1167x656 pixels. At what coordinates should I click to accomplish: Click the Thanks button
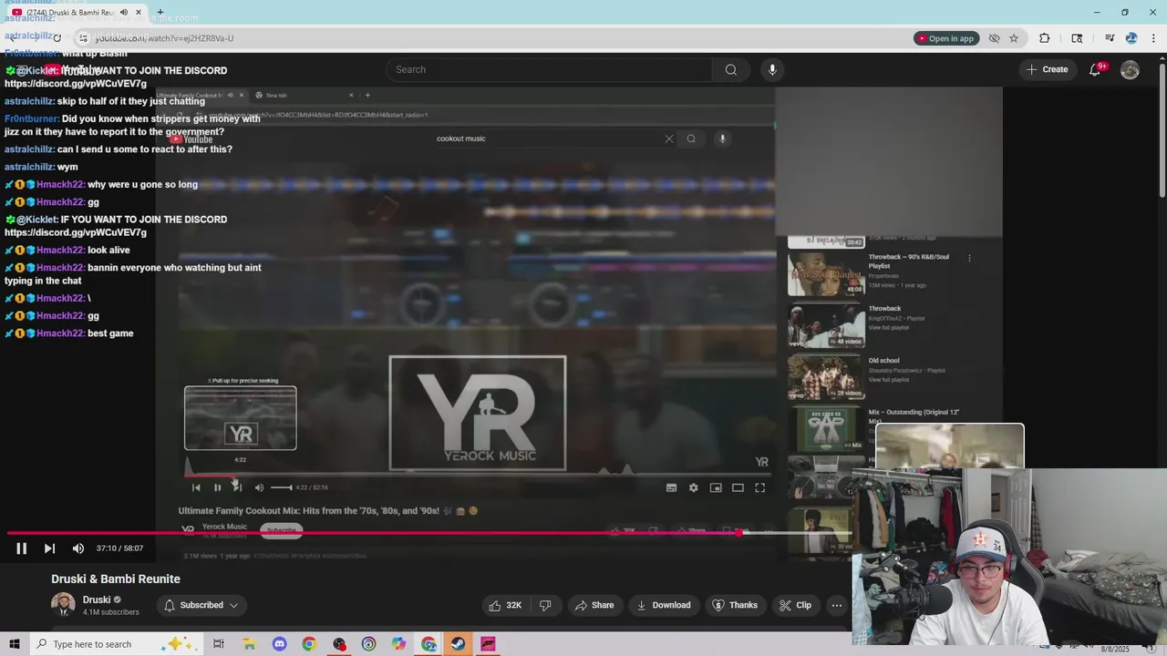coord(735,605)
